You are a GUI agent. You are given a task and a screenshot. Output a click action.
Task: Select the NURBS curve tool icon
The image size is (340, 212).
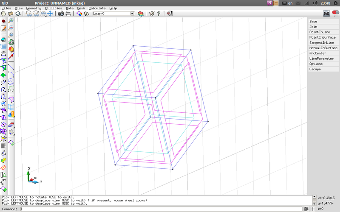tap(11, 82)
